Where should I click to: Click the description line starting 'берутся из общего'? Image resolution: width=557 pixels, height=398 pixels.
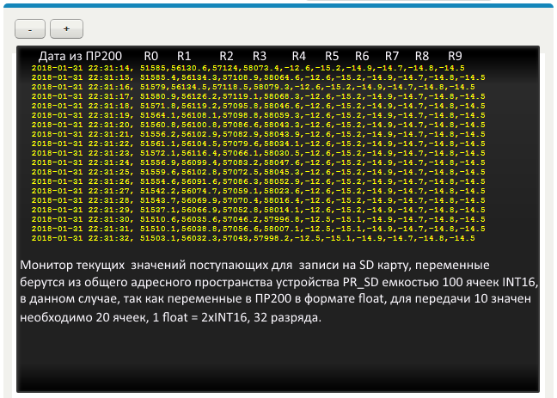[279, 283]
